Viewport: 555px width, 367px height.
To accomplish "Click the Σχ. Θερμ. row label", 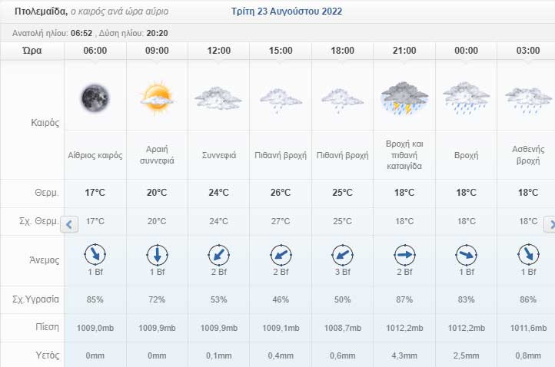I will tap(39, 221).
